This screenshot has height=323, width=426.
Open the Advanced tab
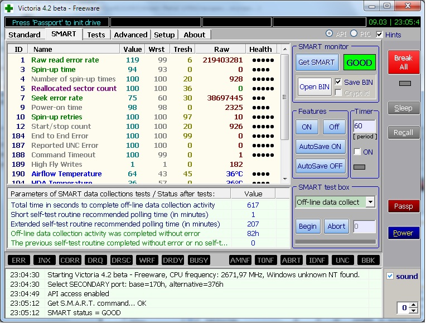tap(130, 35)
